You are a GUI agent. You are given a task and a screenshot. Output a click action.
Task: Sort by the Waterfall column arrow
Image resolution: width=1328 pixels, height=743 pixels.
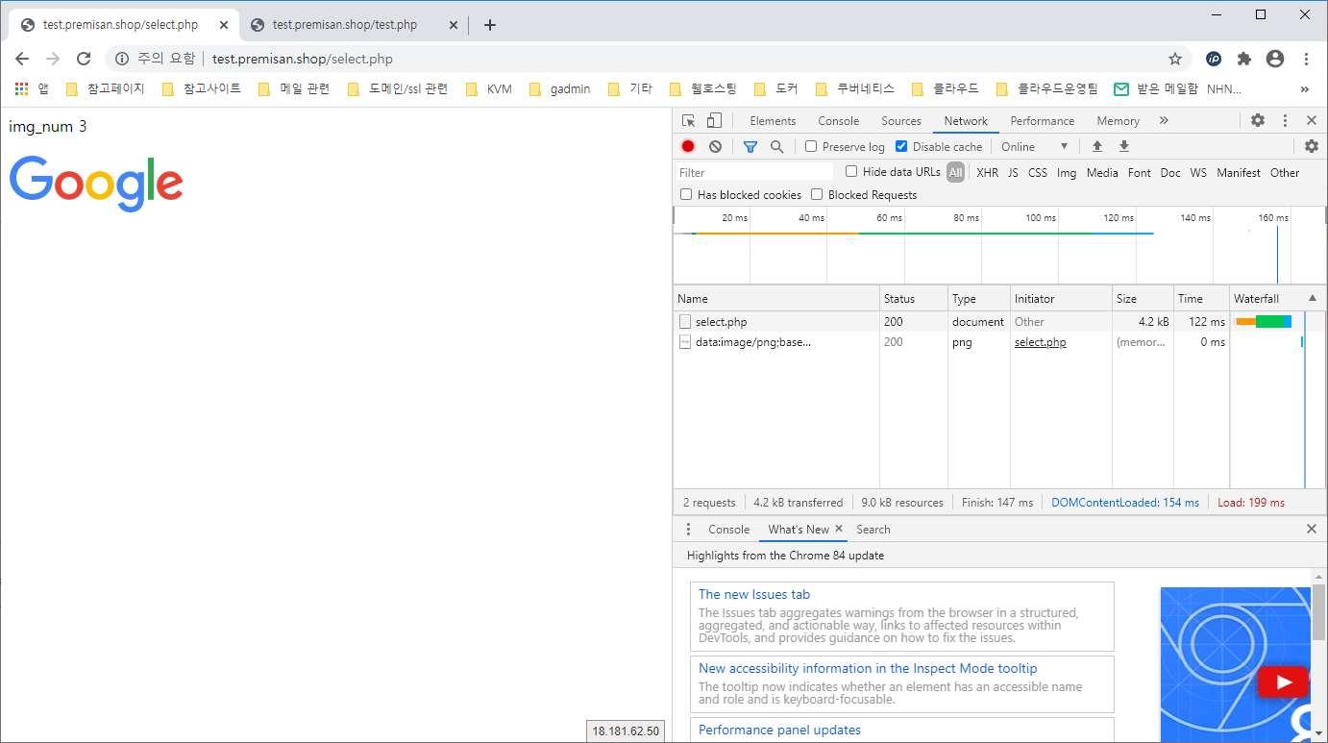[x=1313, y=298]
